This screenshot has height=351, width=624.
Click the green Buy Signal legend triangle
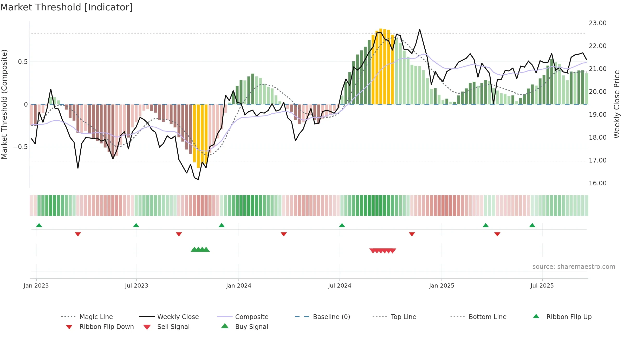[x=225, y=326]
